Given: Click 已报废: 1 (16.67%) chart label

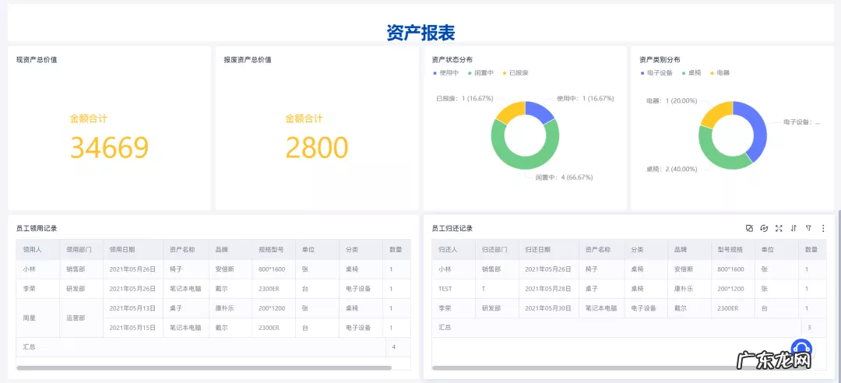Looking at the screenshot, I should coord(464,99).
